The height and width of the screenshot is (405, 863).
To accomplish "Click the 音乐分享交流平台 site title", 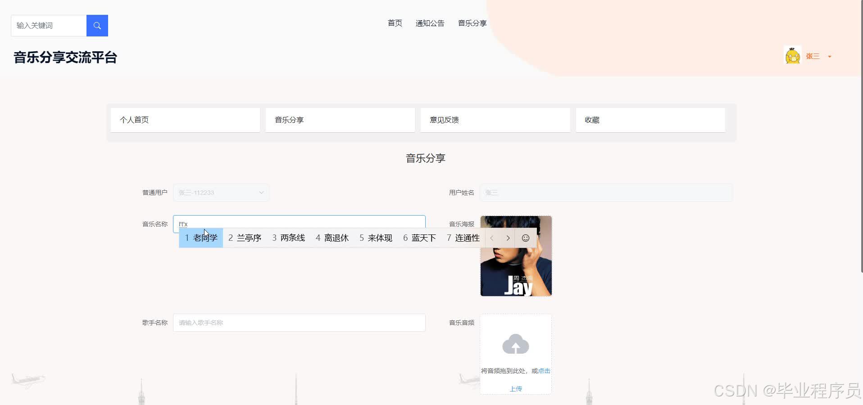I will point(65,57).
